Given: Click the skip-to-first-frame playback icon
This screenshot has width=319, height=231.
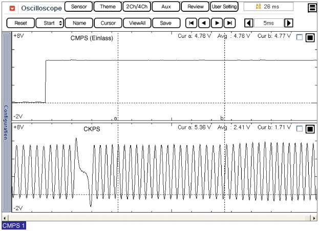Looking at the screenshot, I should [x=191, y=23].
